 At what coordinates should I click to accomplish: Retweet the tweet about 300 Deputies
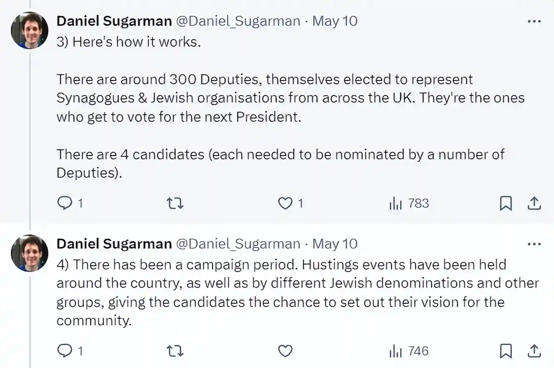pos(175,203)
